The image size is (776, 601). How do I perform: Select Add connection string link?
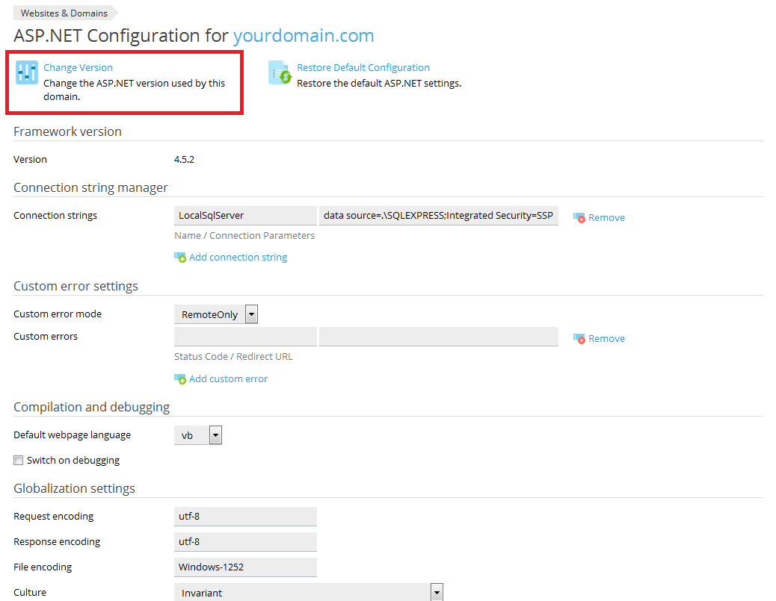[x=238, y=257]
